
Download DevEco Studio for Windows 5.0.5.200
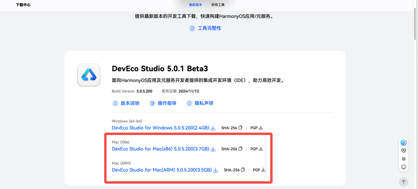click(160, 128)
